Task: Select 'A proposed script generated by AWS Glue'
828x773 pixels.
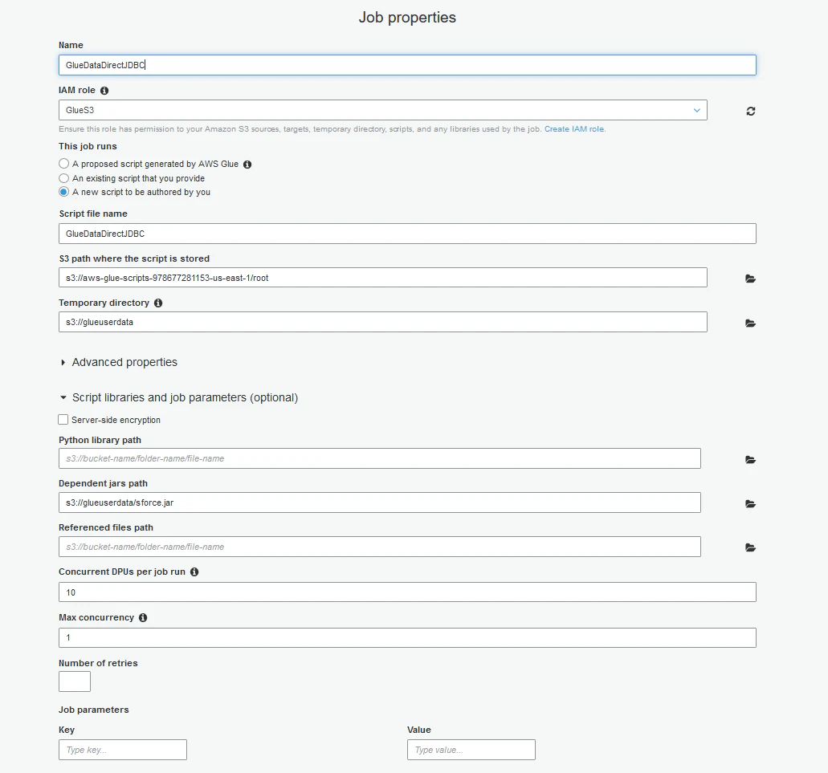Action: click(64, 164)
